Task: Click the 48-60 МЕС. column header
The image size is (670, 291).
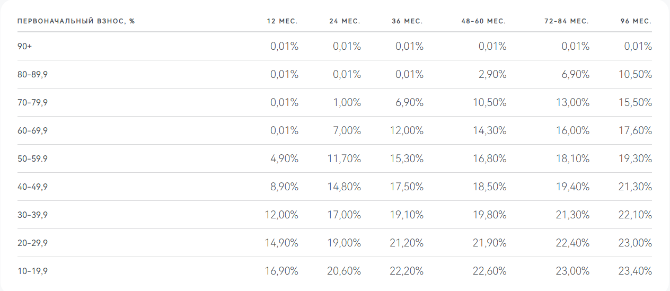Action: (x=483, y=21)
